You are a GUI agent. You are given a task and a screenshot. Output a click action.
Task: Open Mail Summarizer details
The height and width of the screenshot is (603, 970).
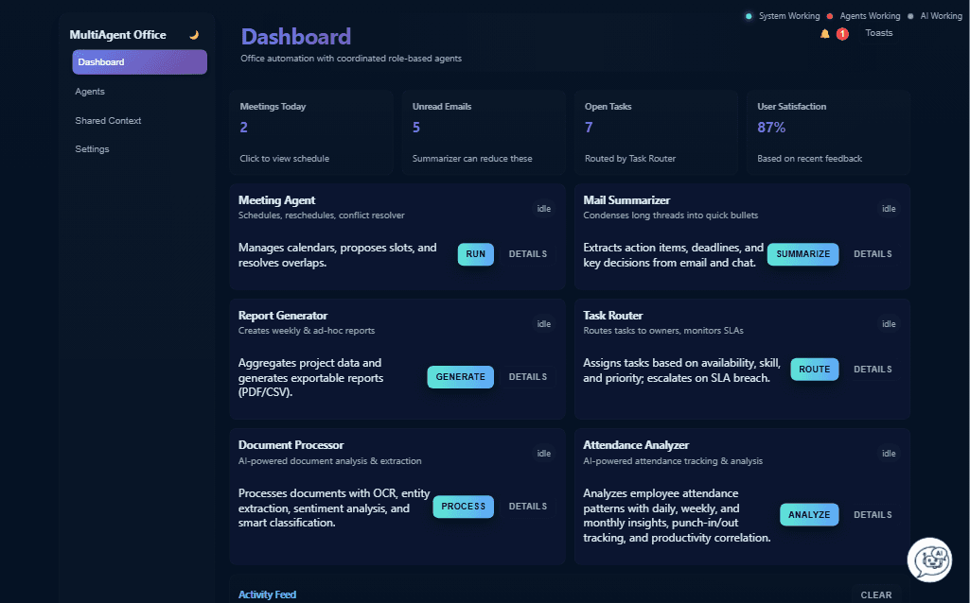click(873, 254)
